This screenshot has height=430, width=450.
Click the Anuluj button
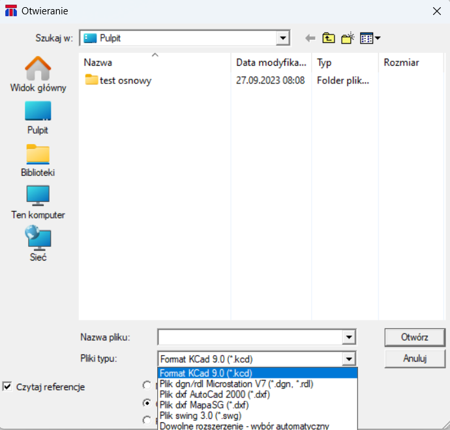[x=414, y=358]
